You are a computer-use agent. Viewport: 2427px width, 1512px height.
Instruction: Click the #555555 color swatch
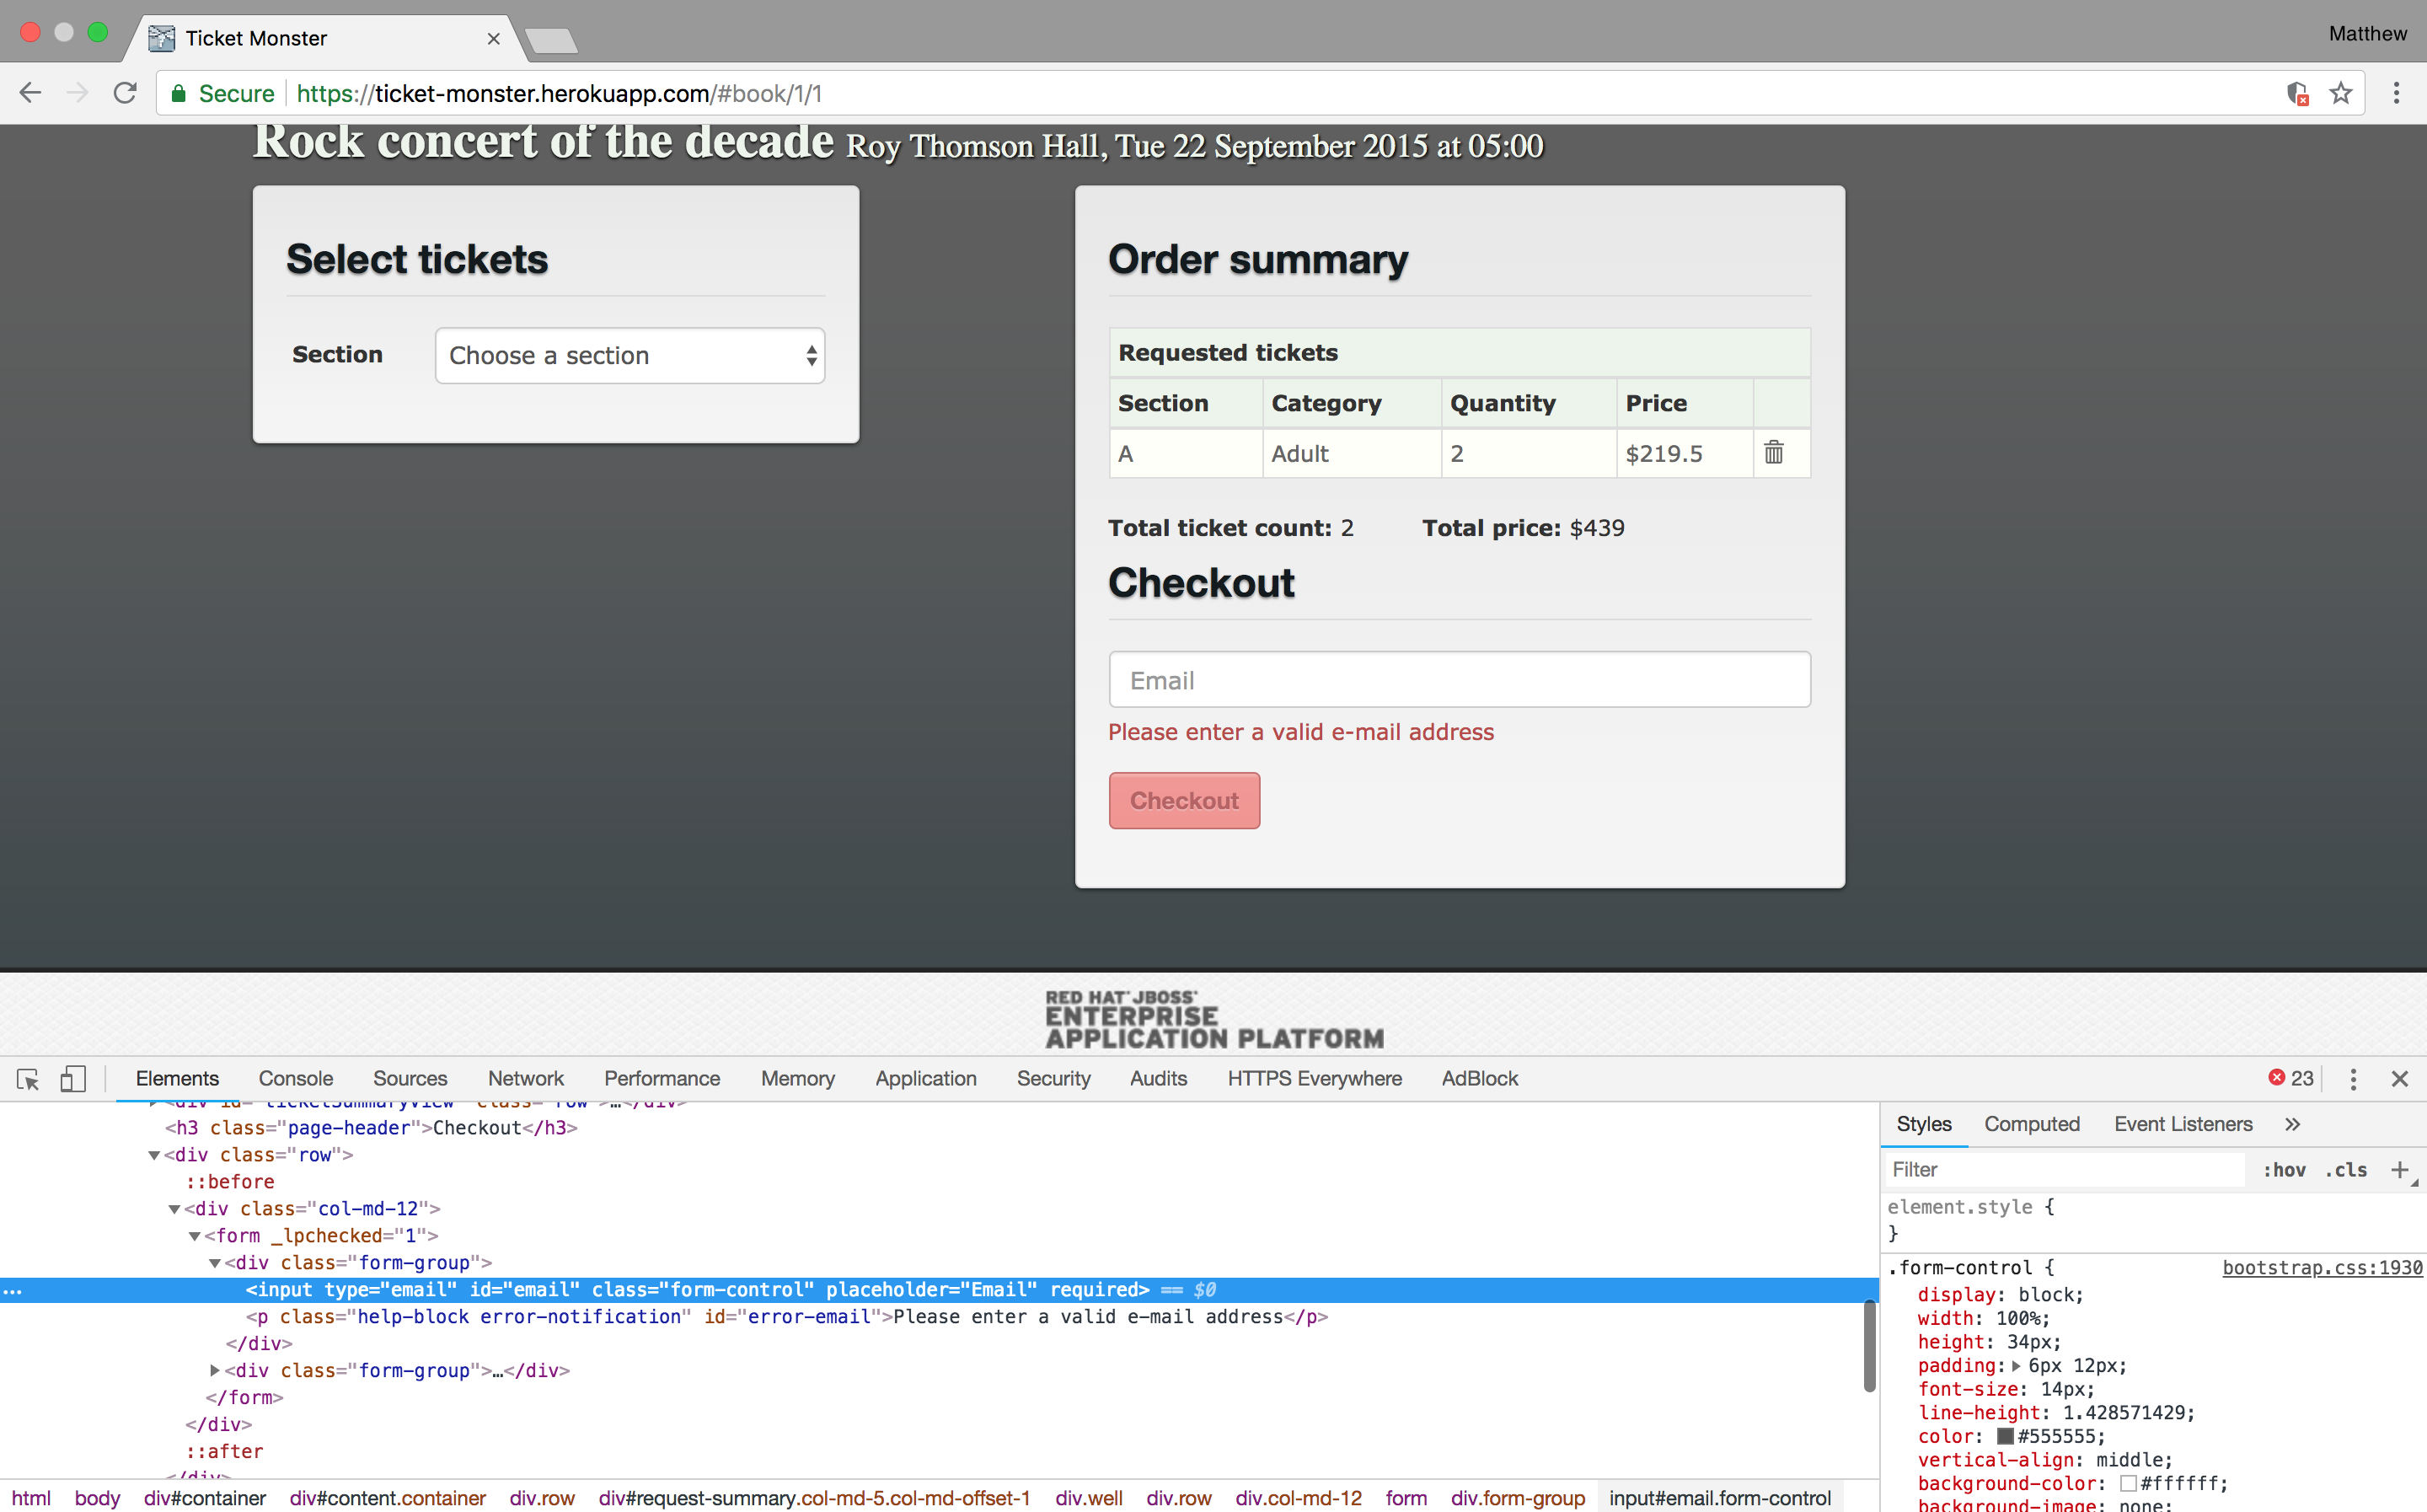(2004, 1437)
